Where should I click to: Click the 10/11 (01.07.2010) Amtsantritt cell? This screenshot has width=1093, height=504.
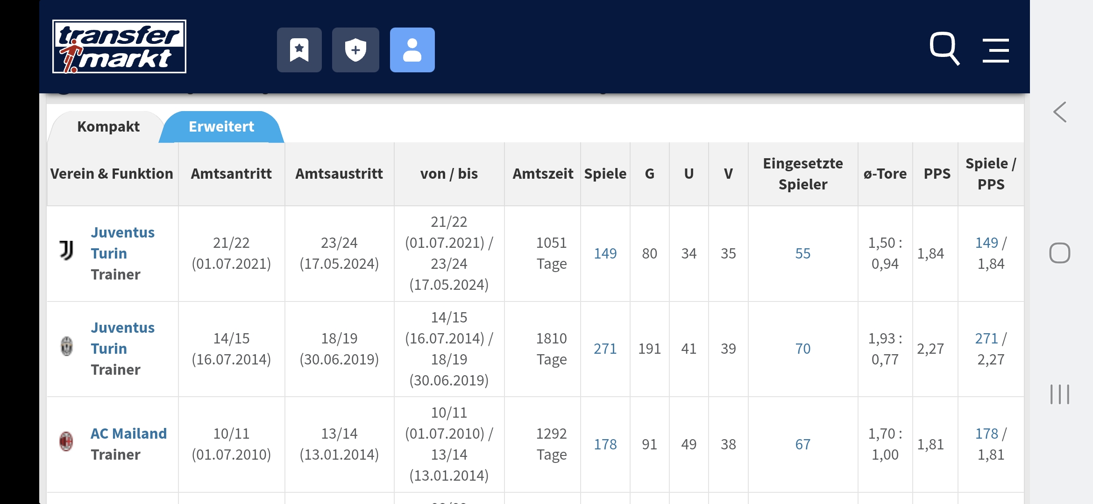pos(231,444)
